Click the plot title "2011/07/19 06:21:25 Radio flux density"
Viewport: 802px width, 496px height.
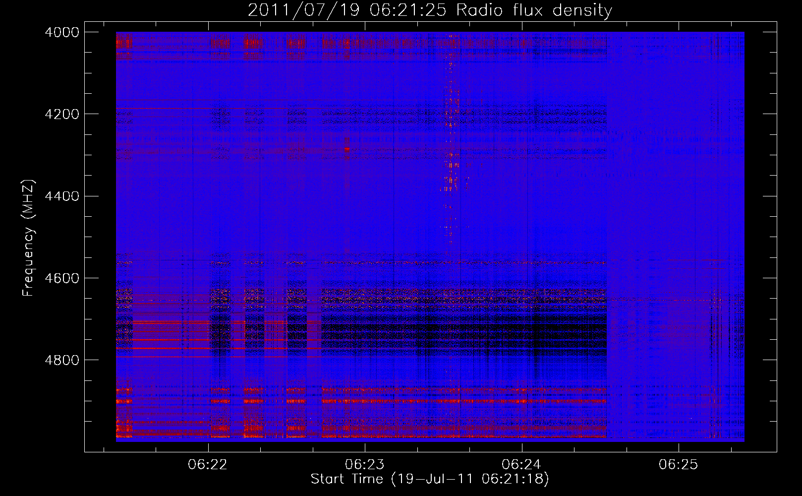[430, 10]
